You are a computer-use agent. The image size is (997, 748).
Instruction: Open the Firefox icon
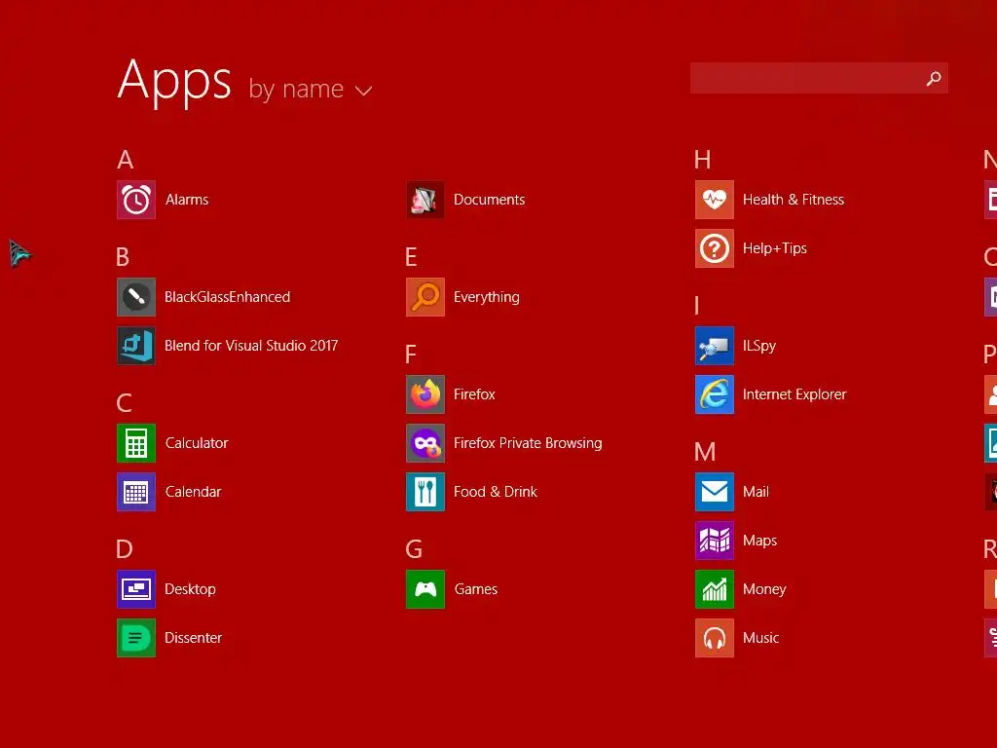(425, 394)
